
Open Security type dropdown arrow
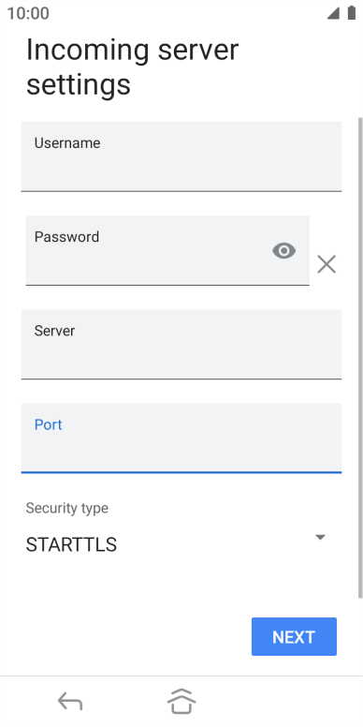320,538
